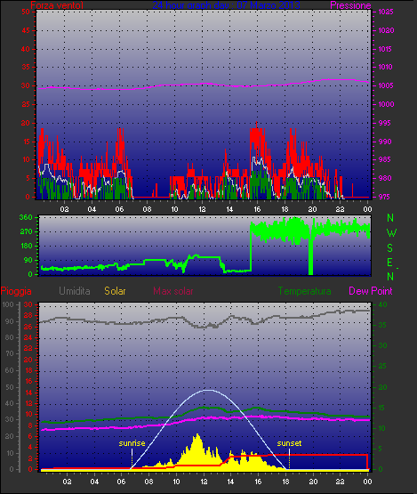Viewport: 417px width, 494px height.
Task: Select the 'Umidita' humidity legend label
Action: click(x=75, y=291)
